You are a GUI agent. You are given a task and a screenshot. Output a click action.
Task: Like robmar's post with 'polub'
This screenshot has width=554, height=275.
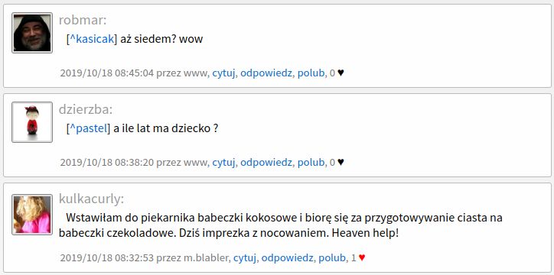coord(311,73)
